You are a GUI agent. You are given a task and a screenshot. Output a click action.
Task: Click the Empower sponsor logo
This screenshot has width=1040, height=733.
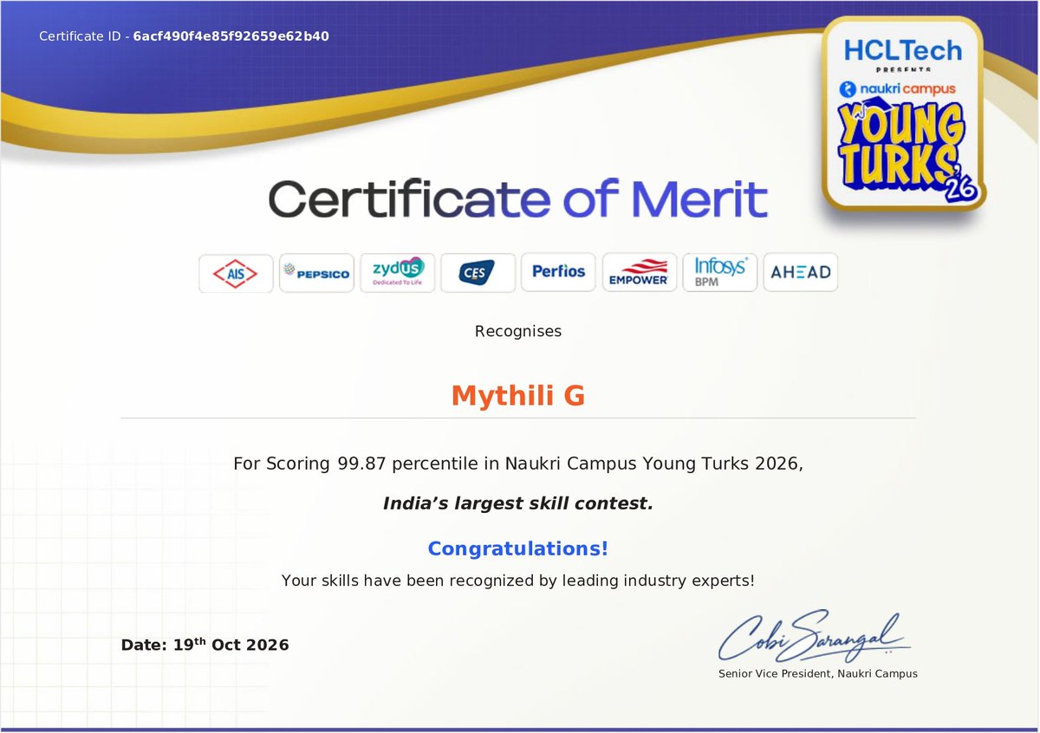coord(639,273)
